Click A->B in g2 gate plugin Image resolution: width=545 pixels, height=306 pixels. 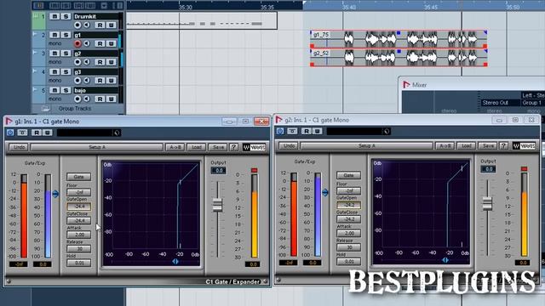(x=445, y=145)
